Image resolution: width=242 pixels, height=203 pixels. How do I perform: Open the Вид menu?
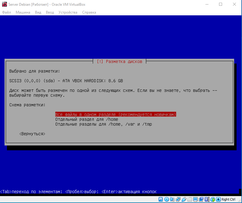coord(38,12)
